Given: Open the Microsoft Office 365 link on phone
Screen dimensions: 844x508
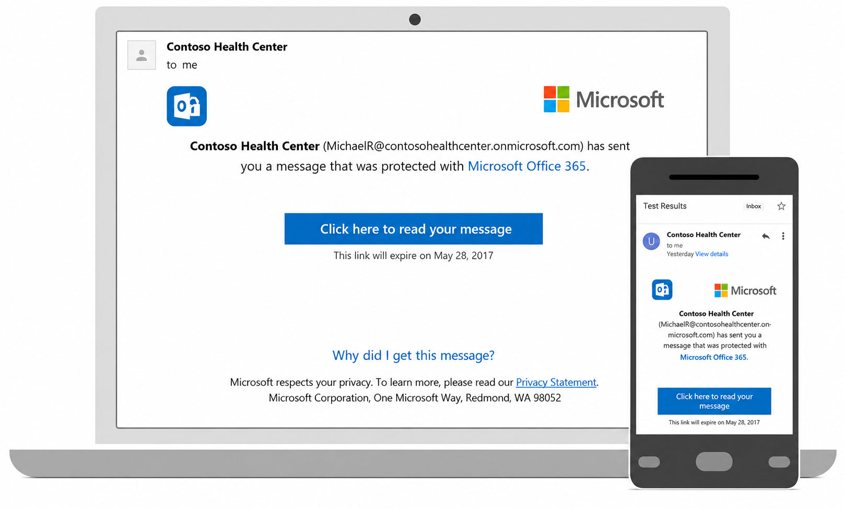Looking at the screenshot, I should pyautogui.click(x=713, y=357).
